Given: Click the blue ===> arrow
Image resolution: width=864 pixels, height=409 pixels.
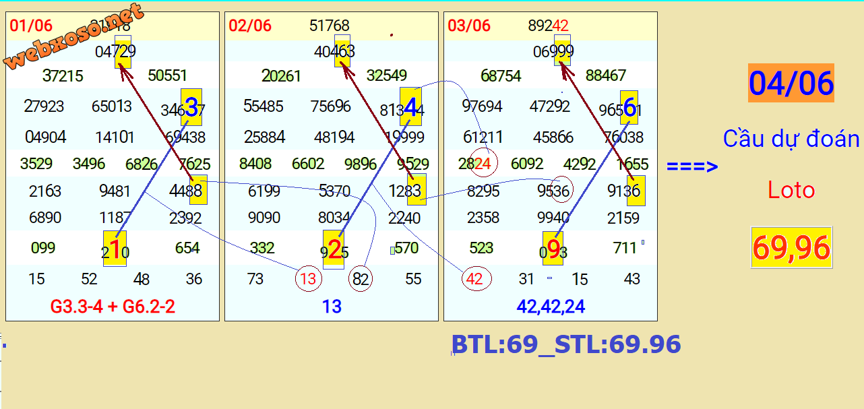Looking at the screenshot, I should (692, 166).
